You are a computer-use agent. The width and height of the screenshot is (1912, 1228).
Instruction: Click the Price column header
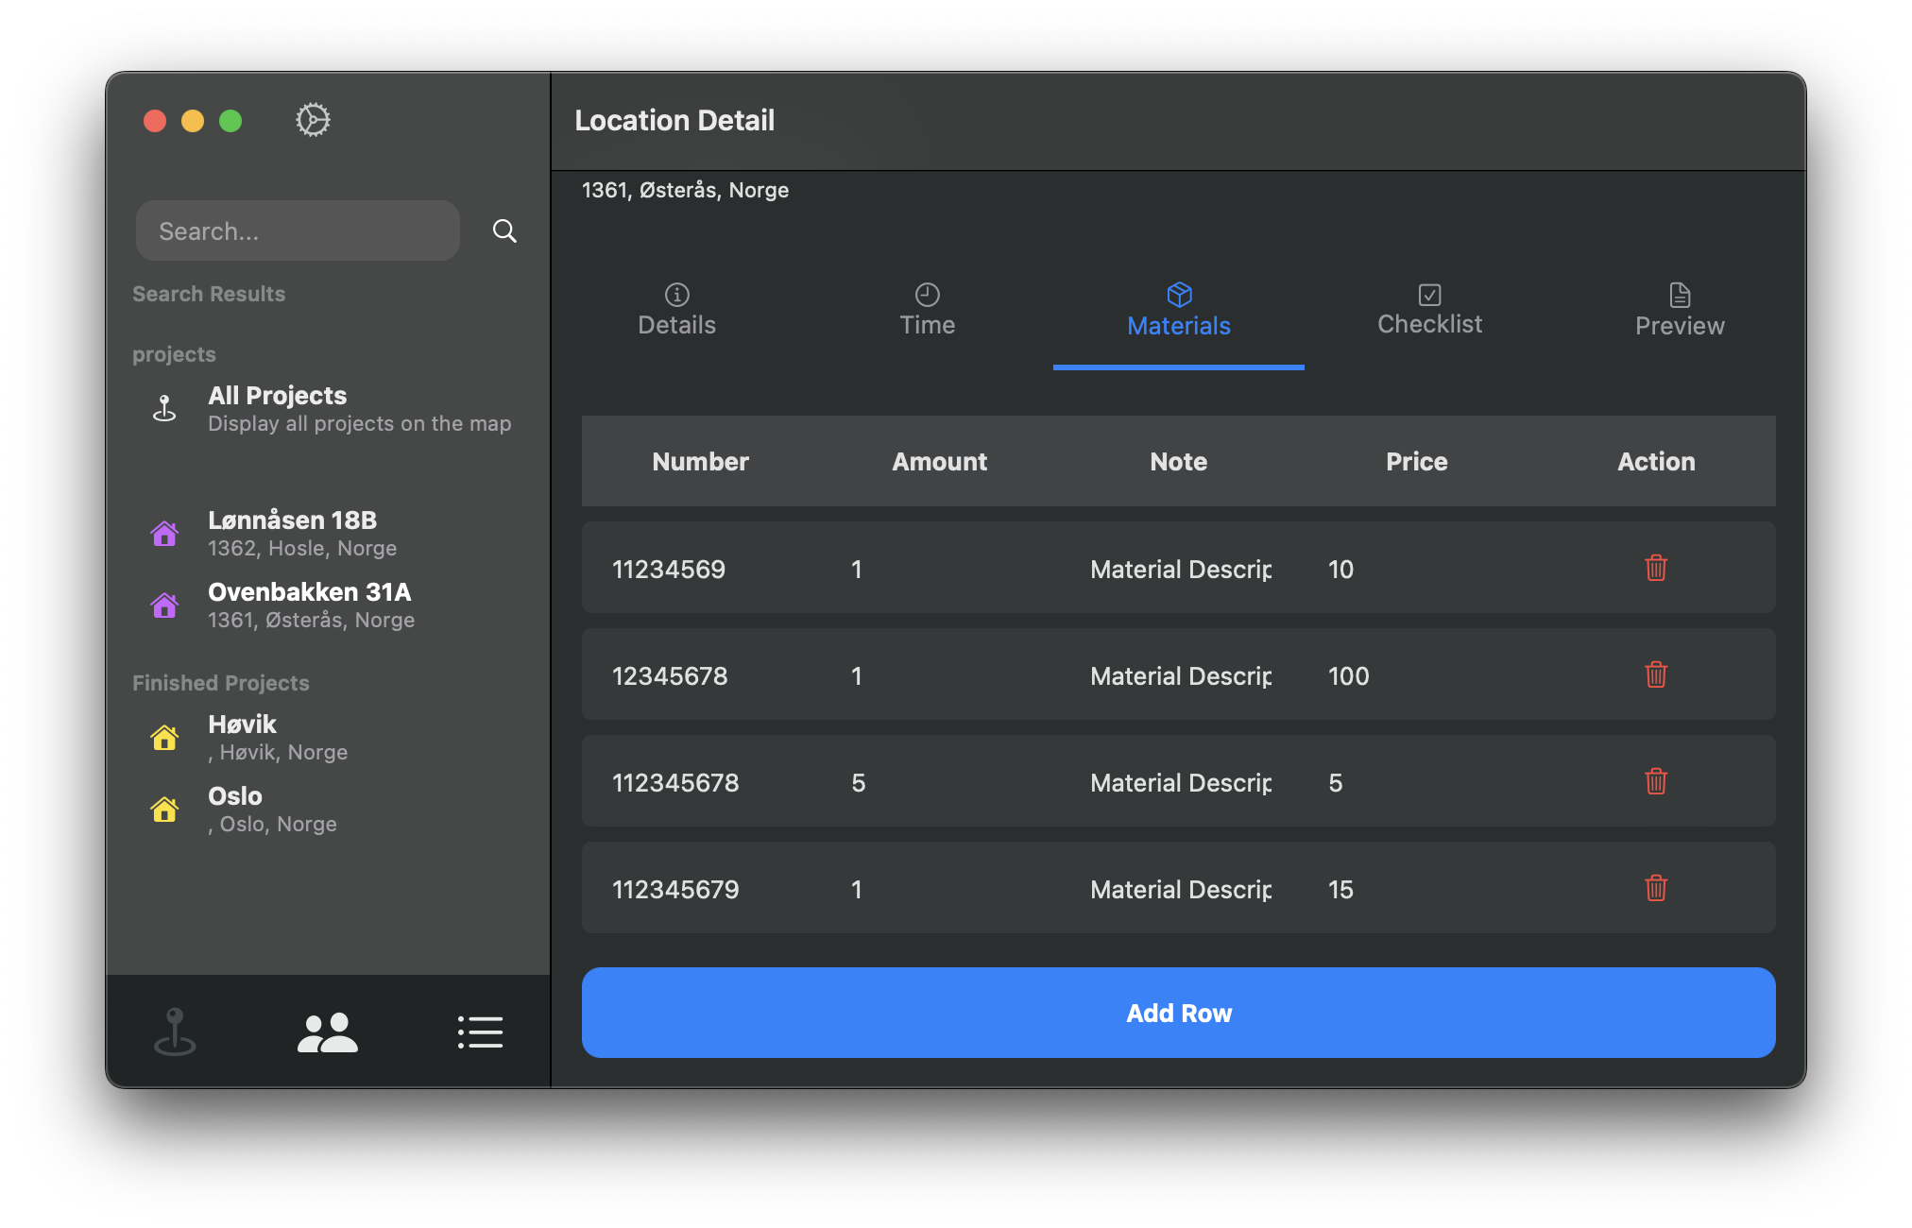(1416, 461)
